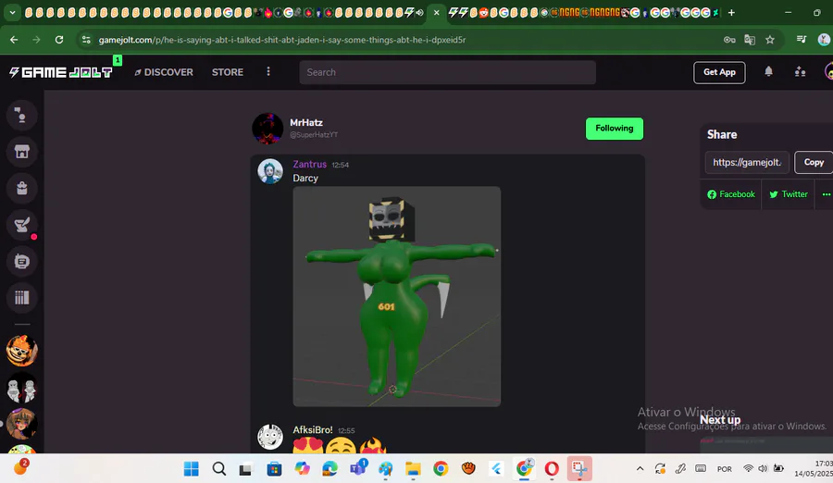Open the green 3D model image
833x483 pixels.
397,296
